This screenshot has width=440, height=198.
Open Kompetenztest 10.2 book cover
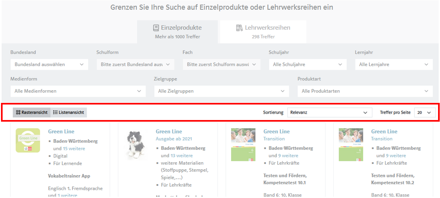[351, 145]
